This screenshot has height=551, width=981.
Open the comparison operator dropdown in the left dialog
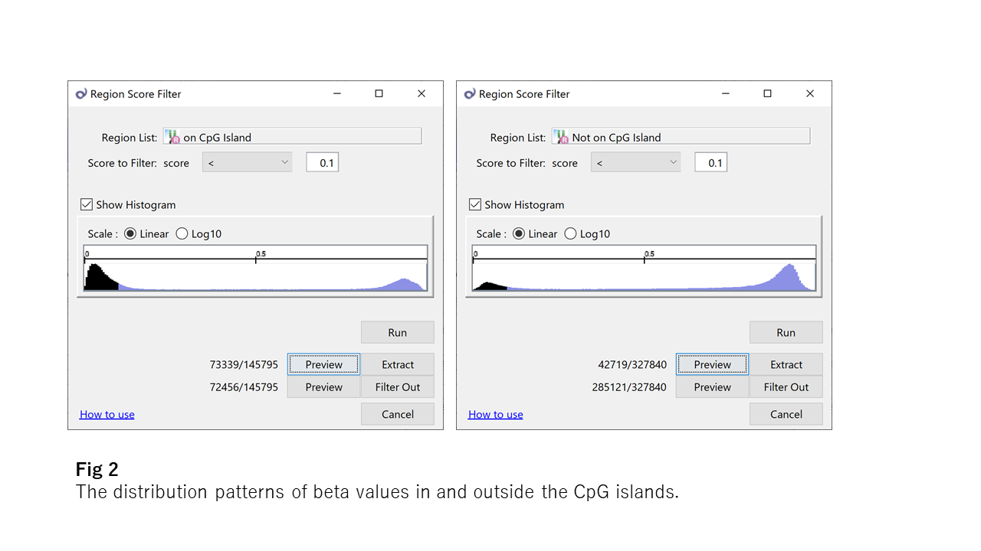pos(247,162)
